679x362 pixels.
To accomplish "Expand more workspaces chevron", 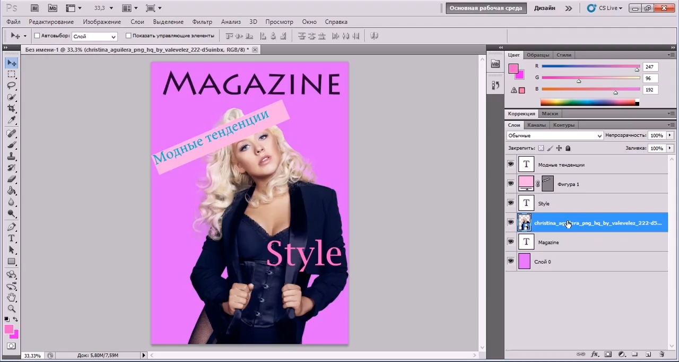I will tap(569, 8).
